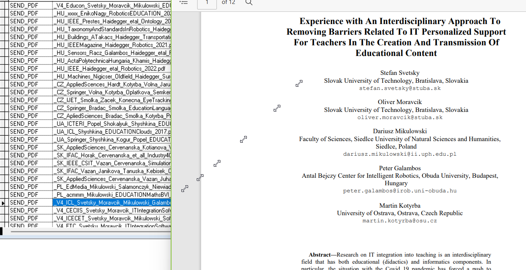Click the page number input box
This screenshot has height=270, width=526.
(x=207, y=3)
